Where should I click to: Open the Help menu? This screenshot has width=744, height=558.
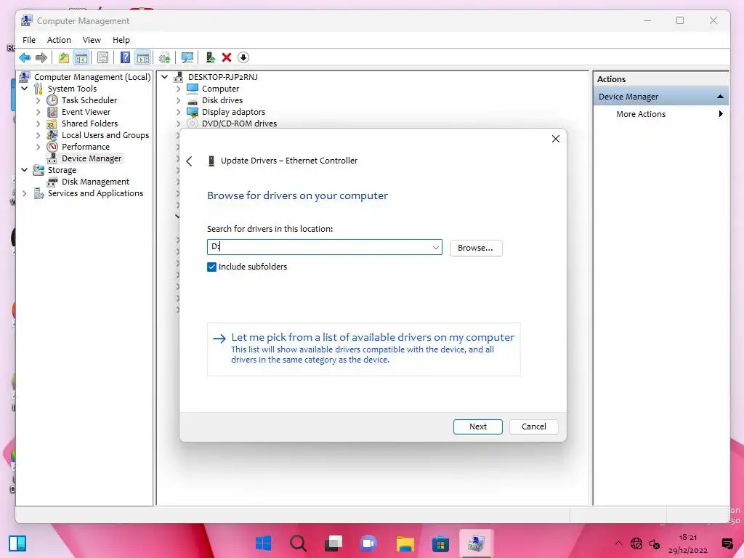point(121,40)
